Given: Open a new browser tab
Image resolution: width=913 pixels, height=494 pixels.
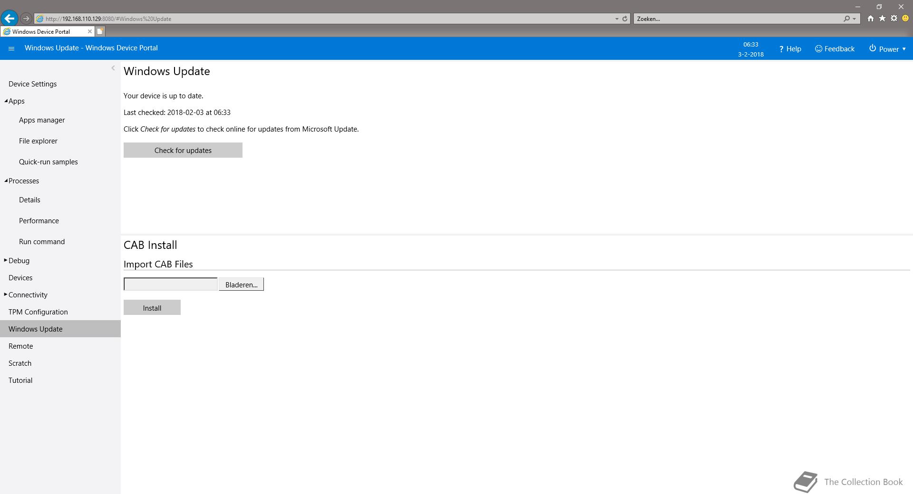Looking at the screenshot, I should pyautogui.click(x=100, y=31).
